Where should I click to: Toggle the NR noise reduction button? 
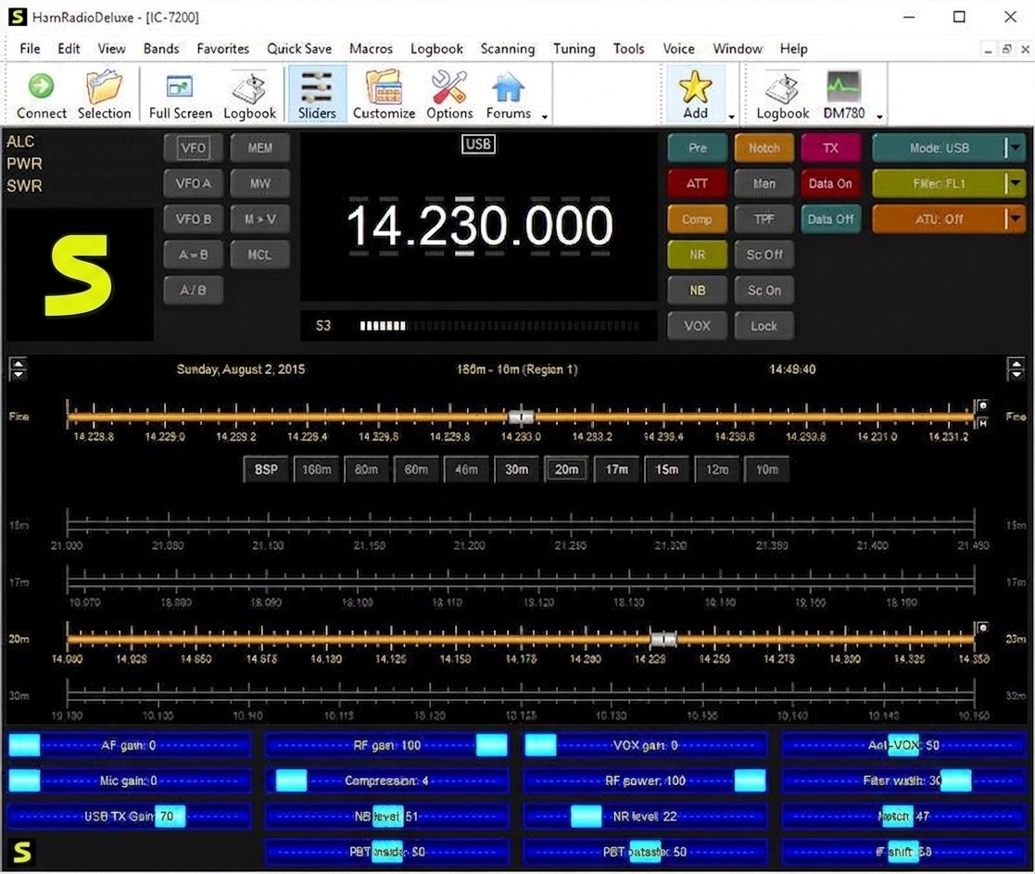pyautogui.click(x=697, y=255)
